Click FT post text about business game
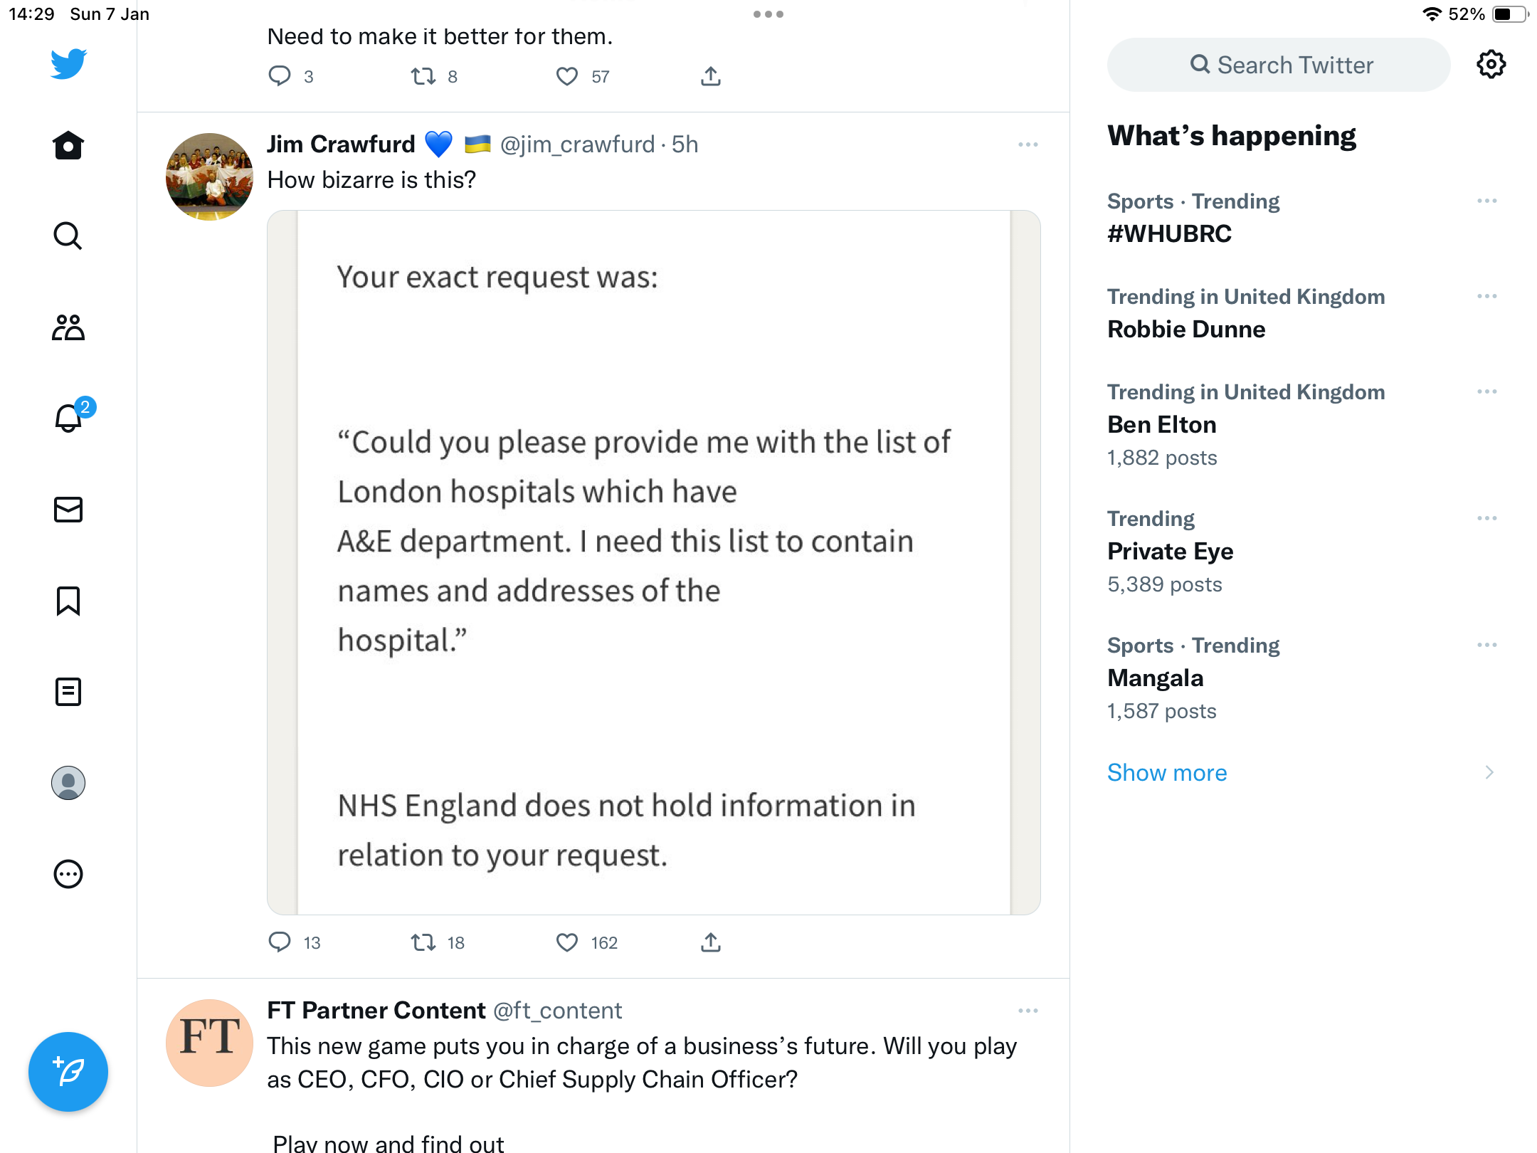1537x1153 pixels. [x=642, y=1063]
